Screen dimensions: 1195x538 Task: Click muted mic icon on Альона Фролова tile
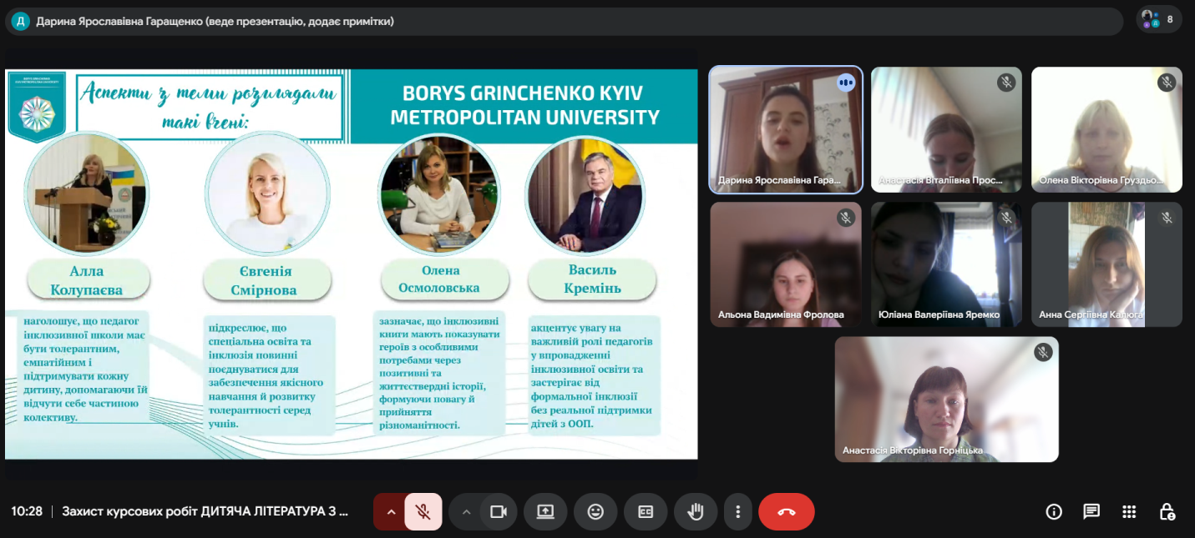click(x=846, y=218)
